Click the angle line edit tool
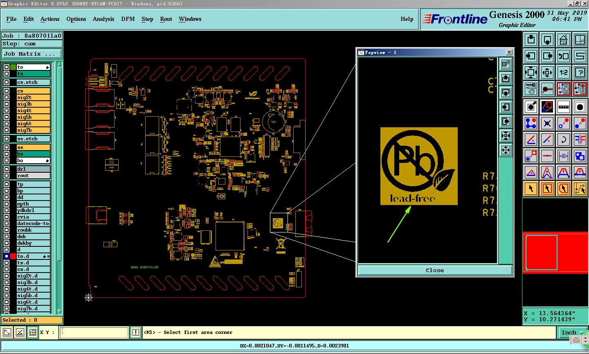 (531, 140)
